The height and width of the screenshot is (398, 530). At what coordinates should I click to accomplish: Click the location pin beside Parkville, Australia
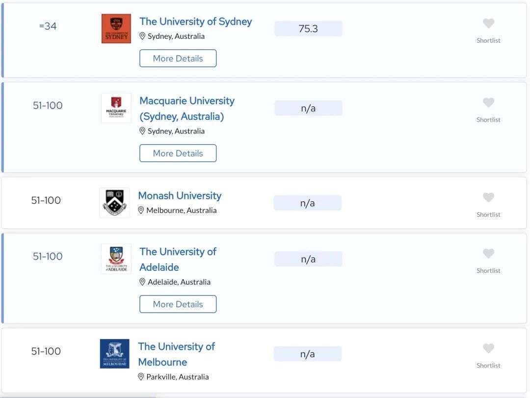pos(141,377)
